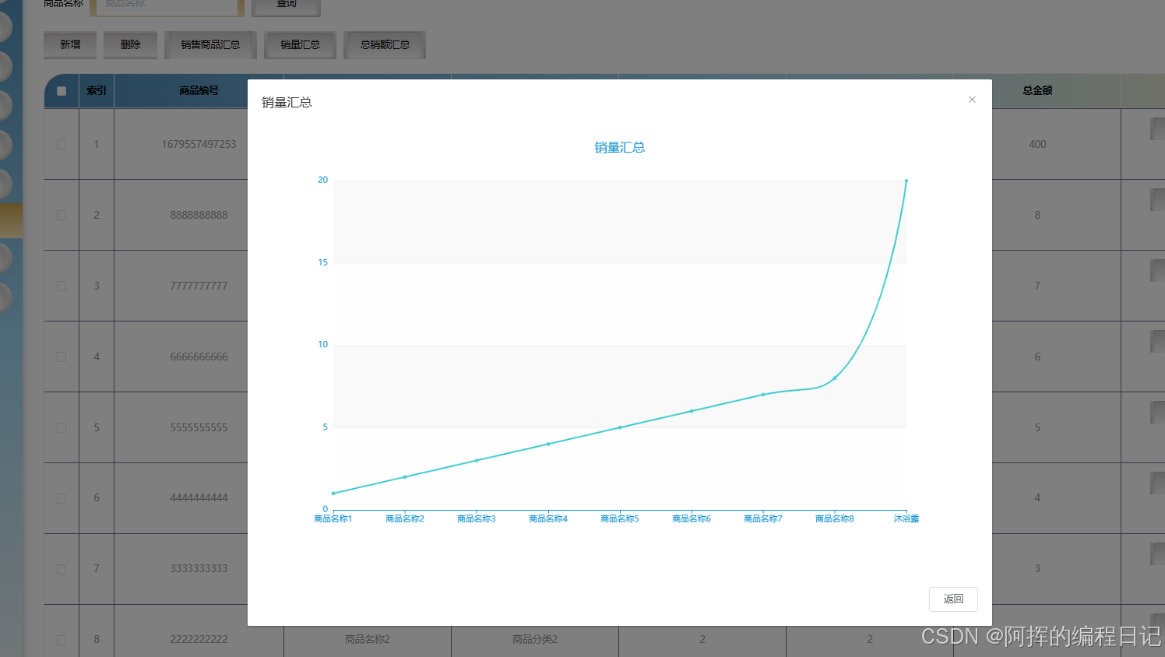Open the 销量汇总 toolbar button

[300, 44]
